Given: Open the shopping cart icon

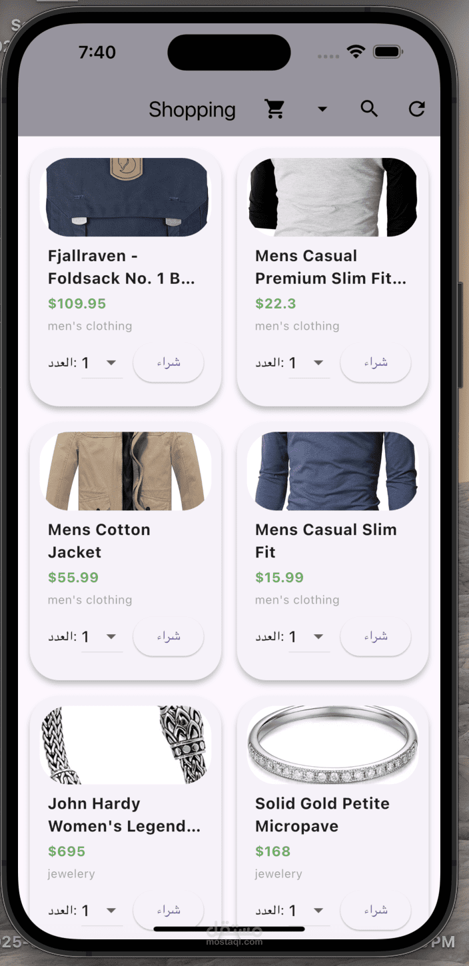Looking at the screenshot, I should tap(274, 109).
